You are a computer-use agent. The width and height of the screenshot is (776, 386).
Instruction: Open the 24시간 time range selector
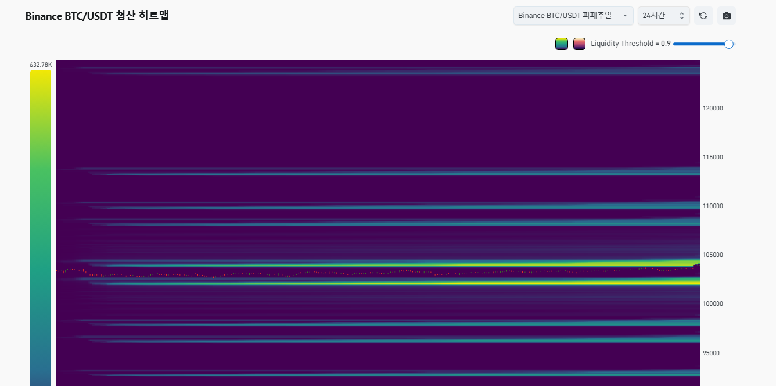coord(664,16)
